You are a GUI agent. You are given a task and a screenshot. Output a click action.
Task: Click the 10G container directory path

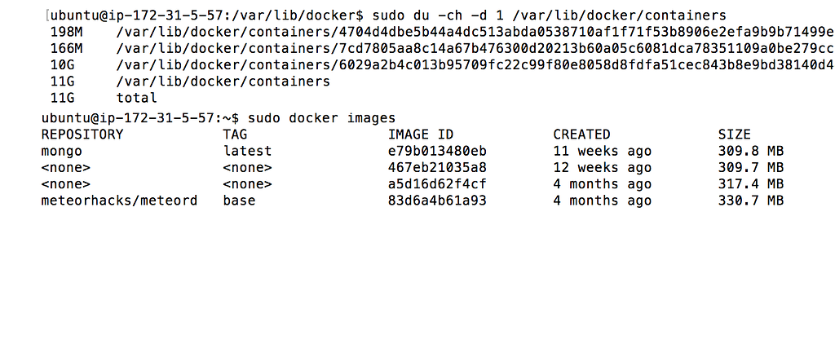(x=475, y=65)
